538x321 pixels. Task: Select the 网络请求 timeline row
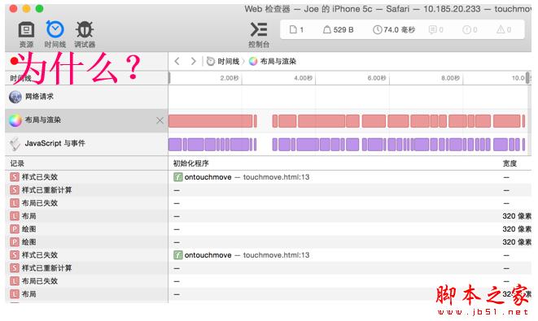tap(86, 97)
